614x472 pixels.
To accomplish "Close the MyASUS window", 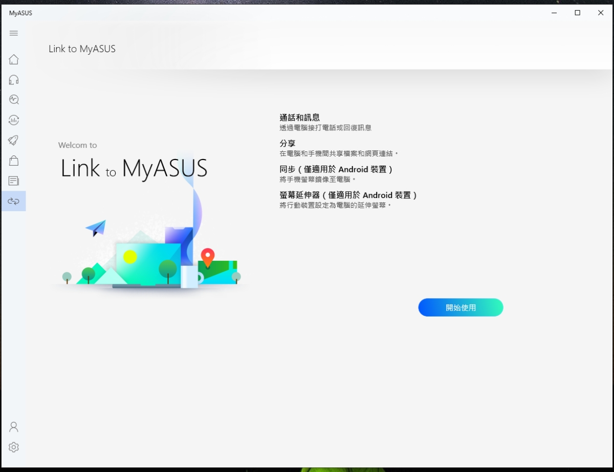I will coord(601,13).
